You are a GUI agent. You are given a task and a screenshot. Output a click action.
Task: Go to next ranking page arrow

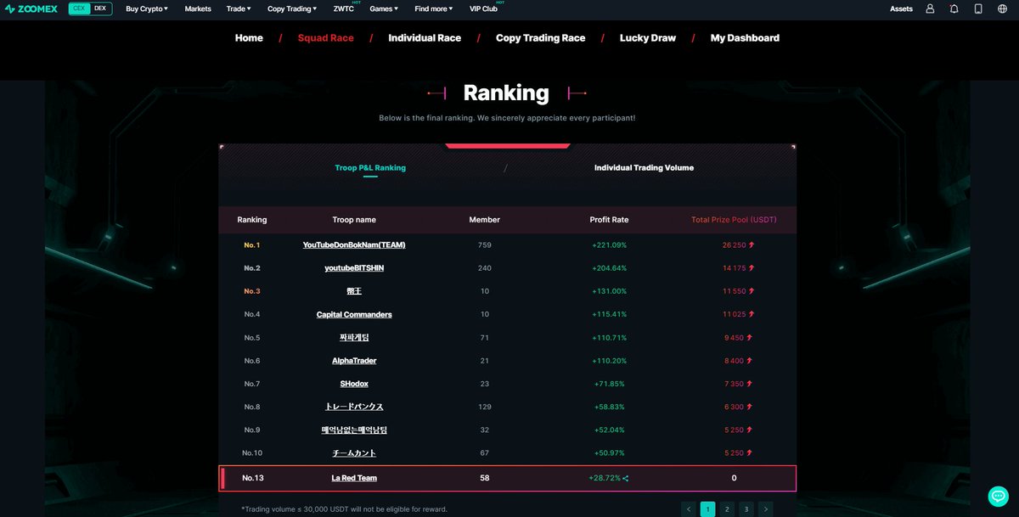pos(766,509)
